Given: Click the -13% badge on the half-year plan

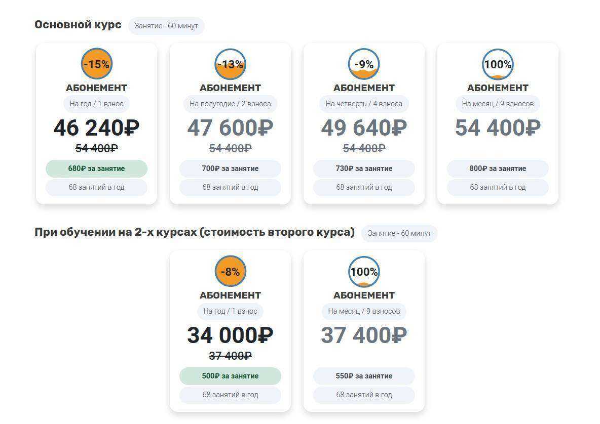Looking at the screenshot, I should pyautogui.click(x=230, y=64).
